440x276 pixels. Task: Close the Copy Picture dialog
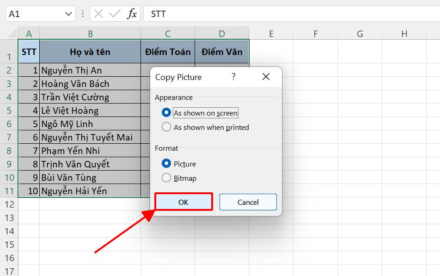pyautogui.click(x=266, y=77)
